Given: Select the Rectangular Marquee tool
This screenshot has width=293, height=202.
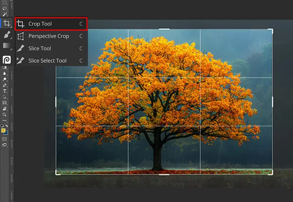Looking at the screenshot, I should pyautogui.click(x=5, y=3).
